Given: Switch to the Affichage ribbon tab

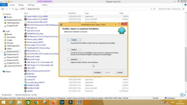Looking at the screenshot, I should click(x=31, y=5).
